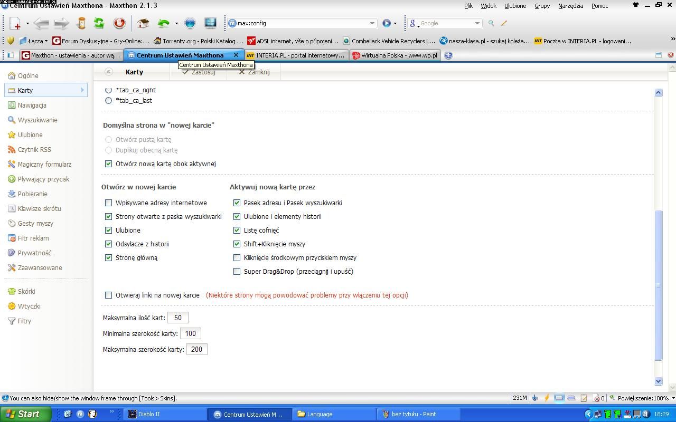Expand hidden system tray icons arrow
This screenshot has height=422, width=676.
pos(588,414)
